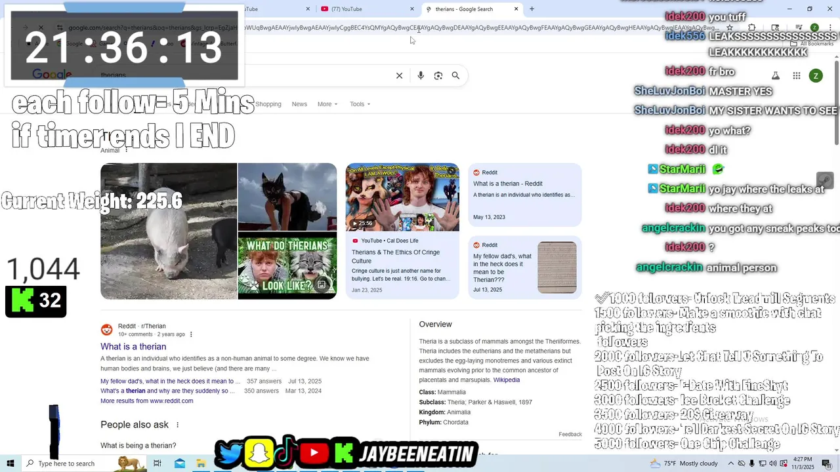This screenshot has height=472, width=840.
Task: Switch to the Shopping results tab
Action: (268, 104)
